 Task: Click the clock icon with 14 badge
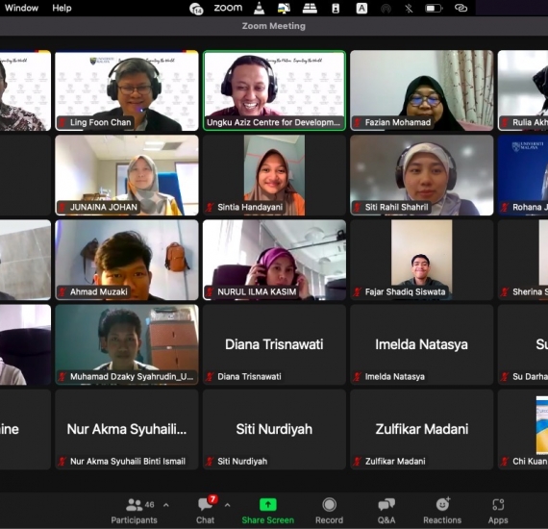pos(196,9)
